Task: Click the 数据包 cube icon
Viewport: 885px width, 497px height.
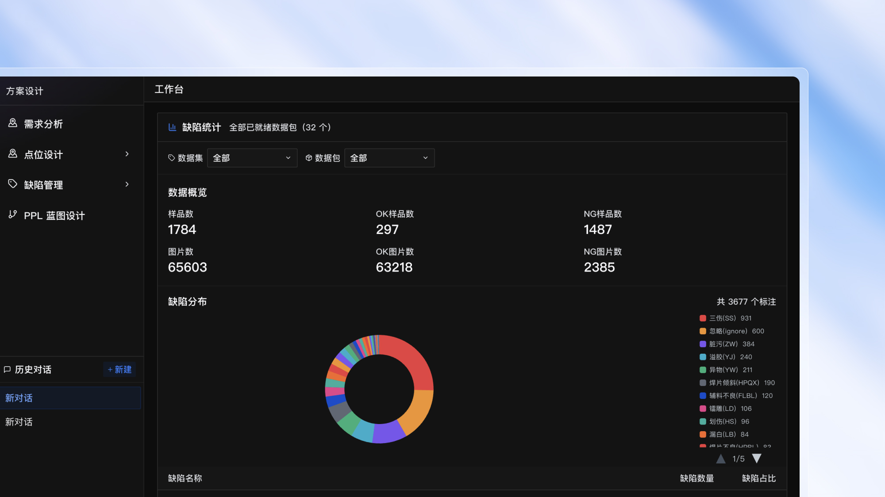Action: pos(309,158)
